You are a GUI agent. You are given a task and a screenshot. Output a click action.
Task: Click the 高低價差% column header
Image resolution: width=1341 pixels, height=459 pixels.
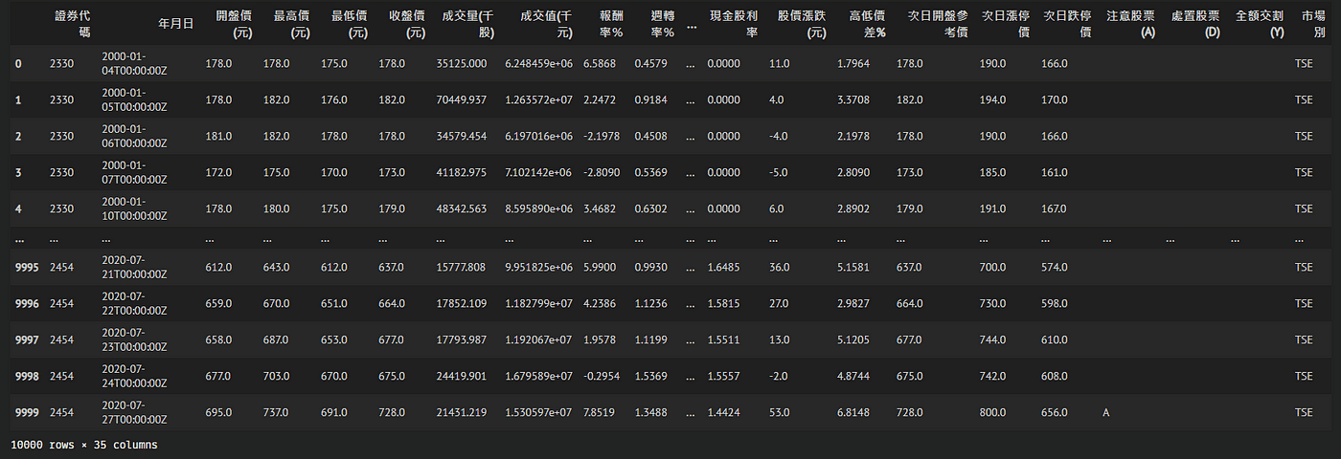tap(860, 24)
